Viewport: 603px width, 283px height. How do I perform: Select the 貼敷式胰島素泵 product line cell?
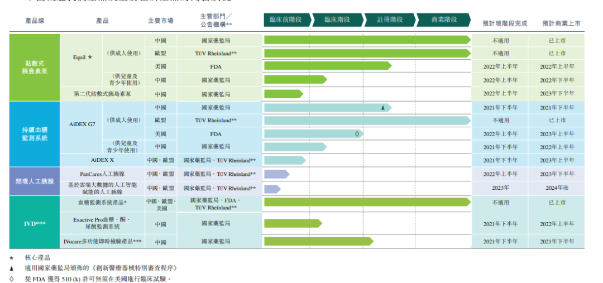tap(35, 68)
